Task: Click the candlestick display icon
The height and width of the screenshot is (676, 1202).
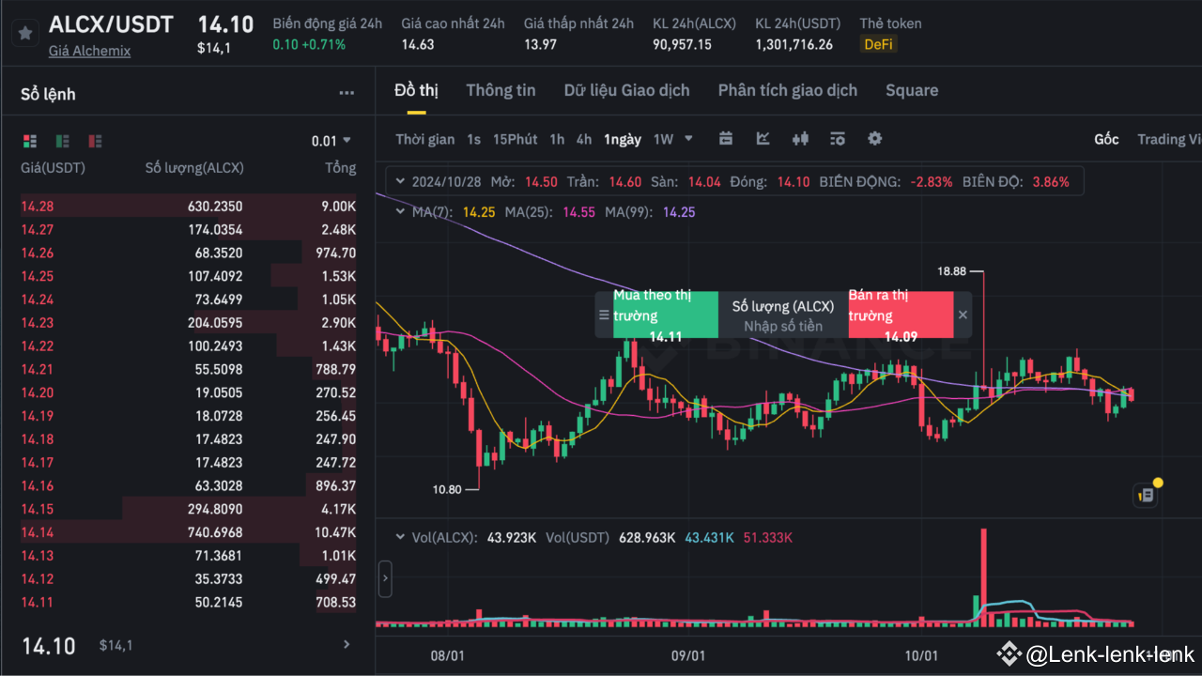Action: (800, 138)
